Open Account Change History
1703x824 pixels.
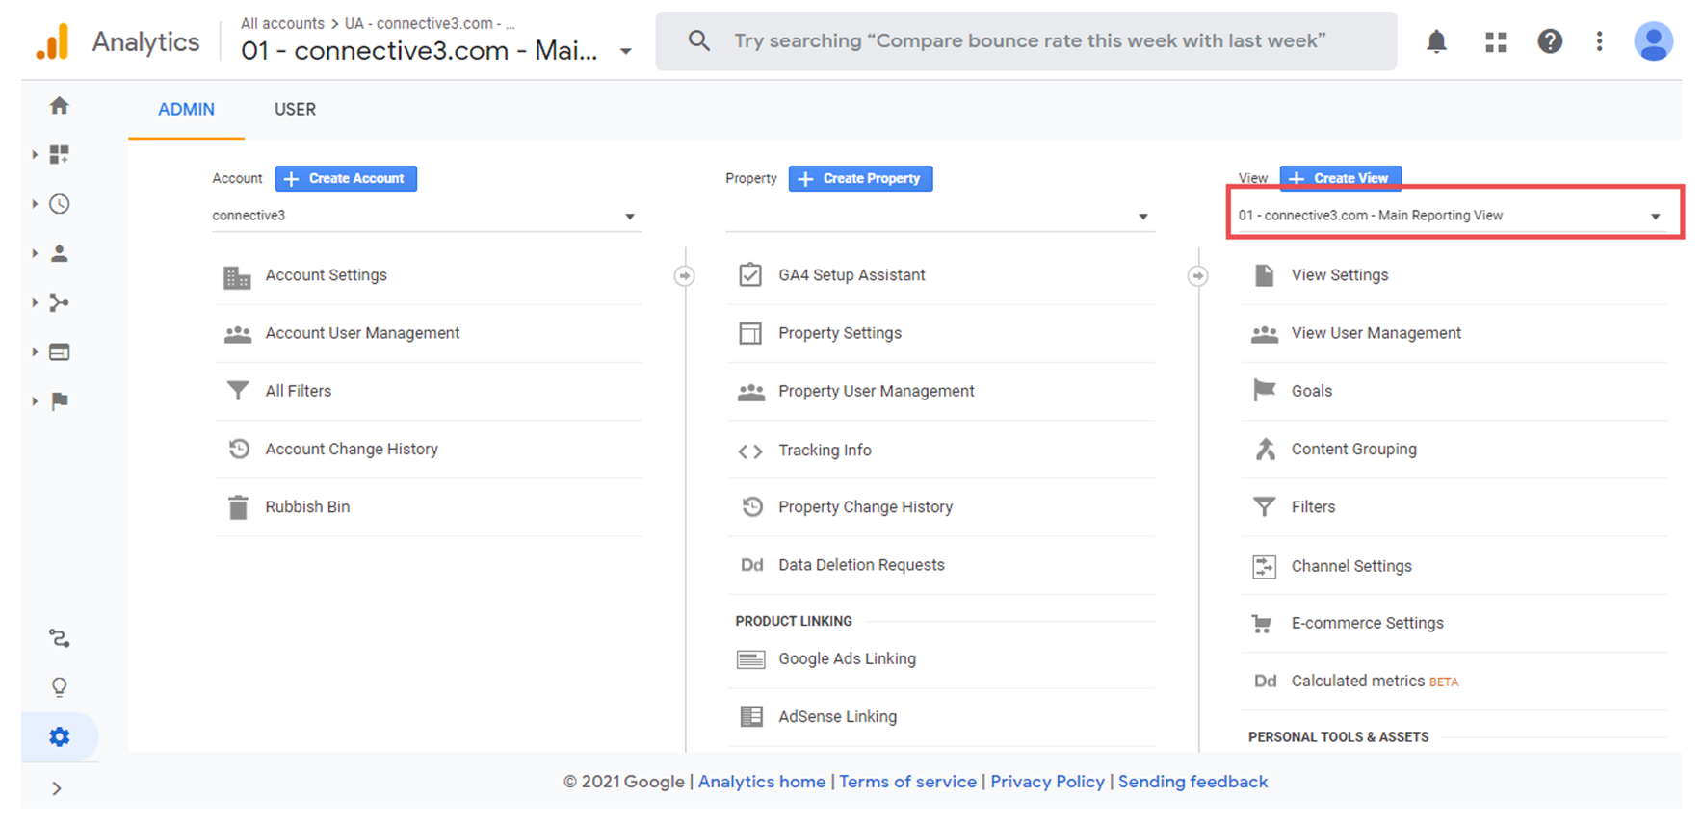(x=428, y=450)
